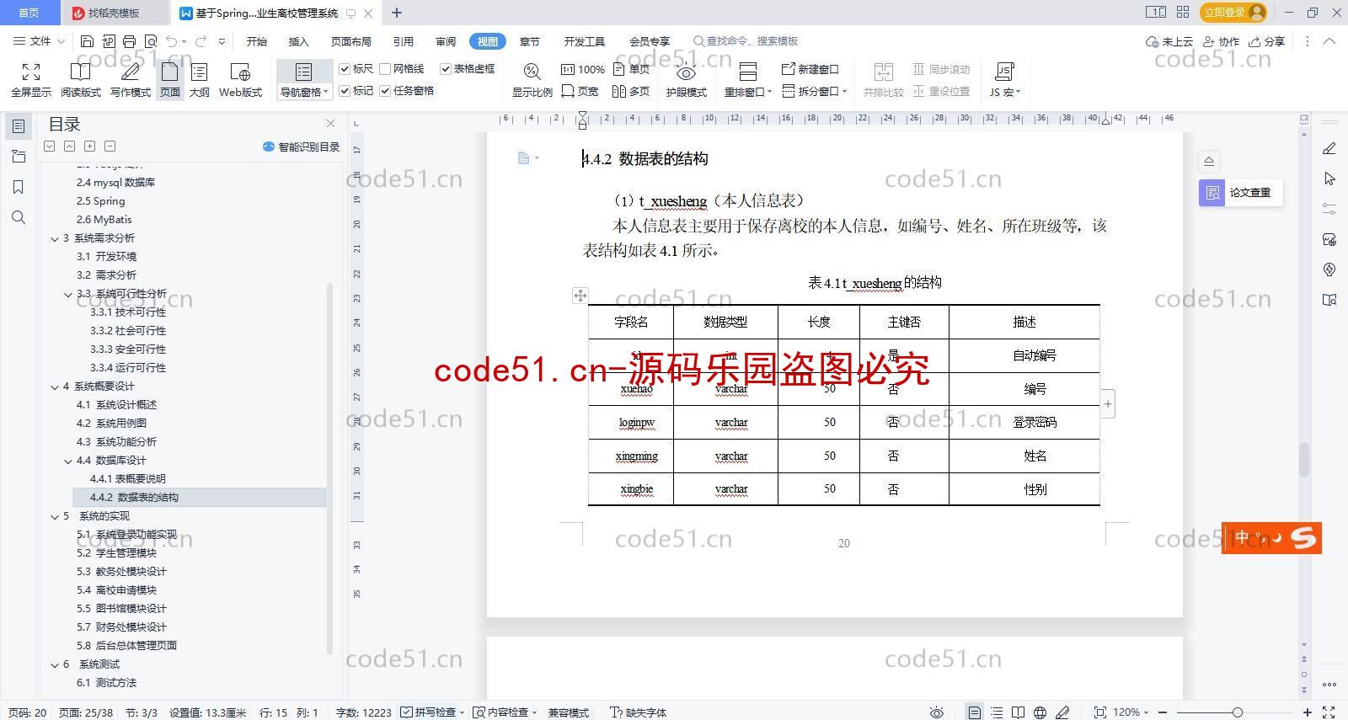
Task: Click the command search box 查找命令
Action: pos(746,41)
